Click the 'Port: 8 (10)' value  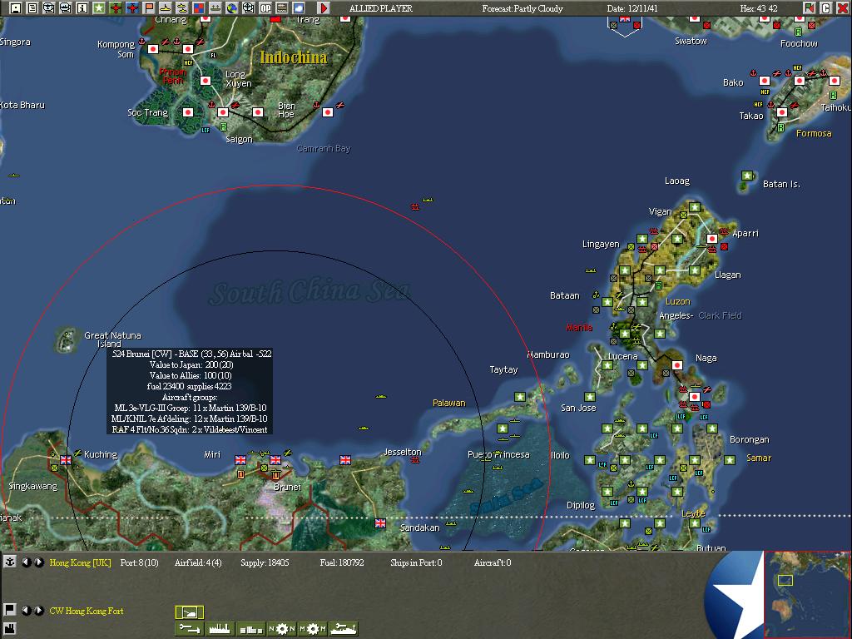point(139,562)
